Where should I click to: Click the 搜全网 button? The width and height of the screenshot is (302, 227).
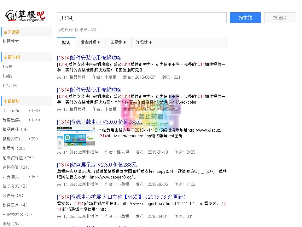(x=279, y=18)
